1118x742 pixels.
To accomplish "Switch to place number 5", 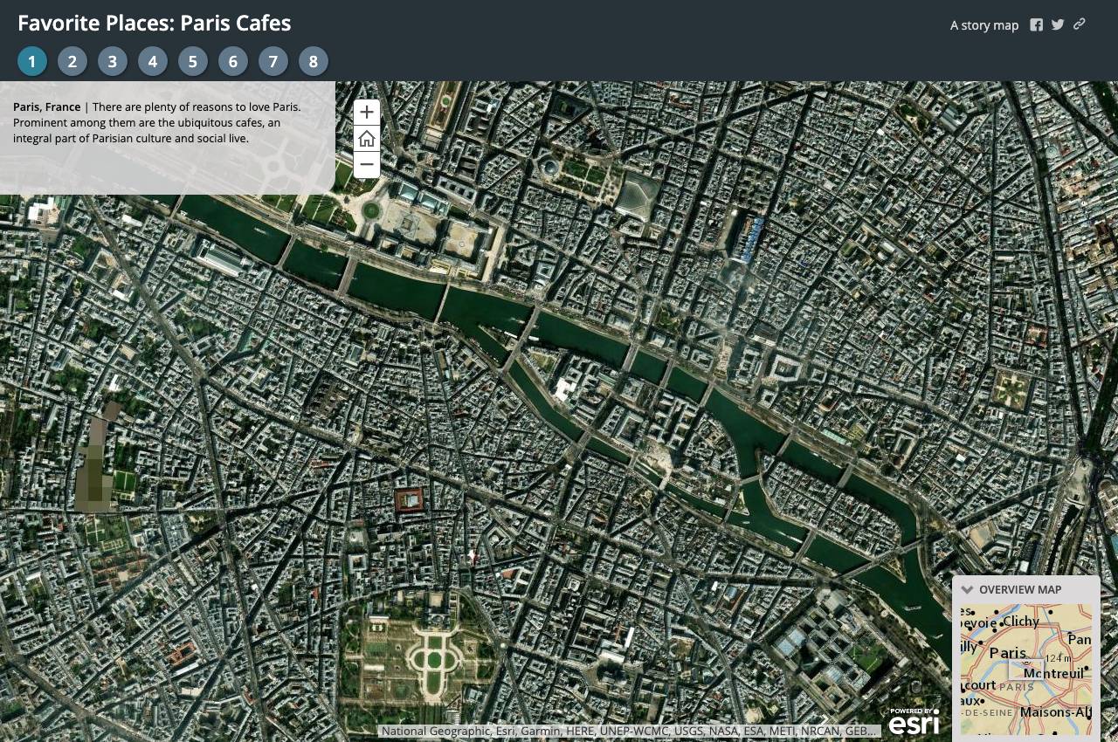I will (193, 61).
